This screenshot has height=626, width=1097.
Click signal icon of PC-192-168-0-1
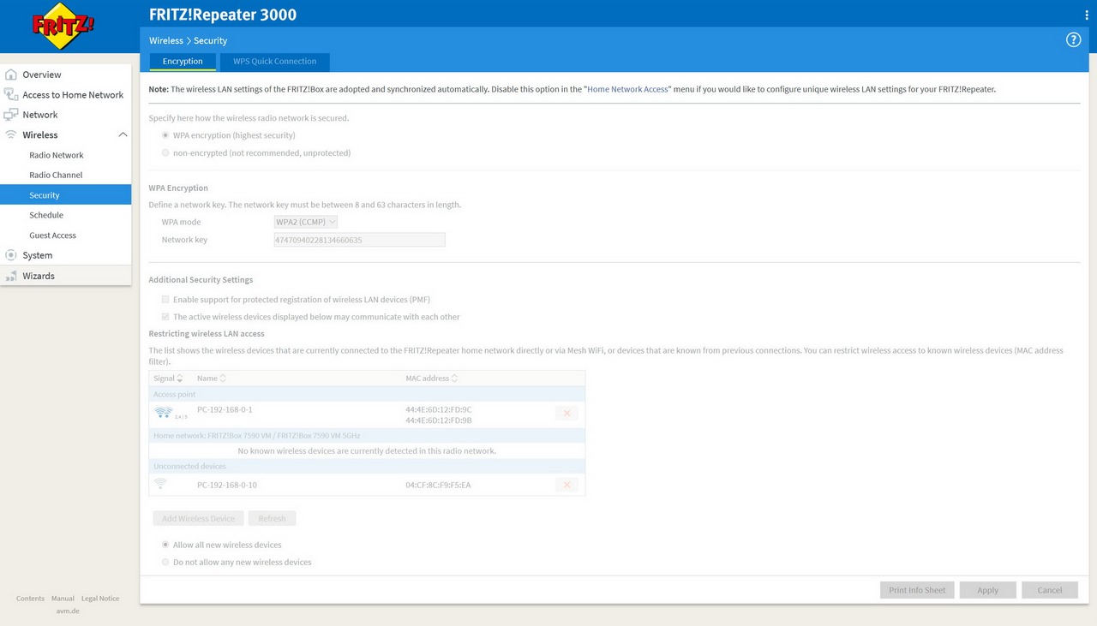(x=163, y=414)
